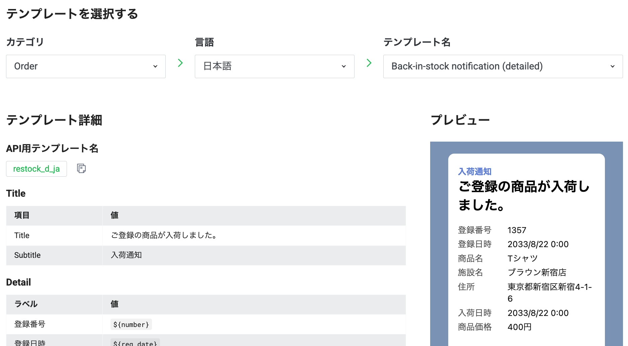Image resolution: width=628 pixels, height=346 pixels.
Task: Click the chevron on the Order dropdown
Action: (x=155, y=66)
